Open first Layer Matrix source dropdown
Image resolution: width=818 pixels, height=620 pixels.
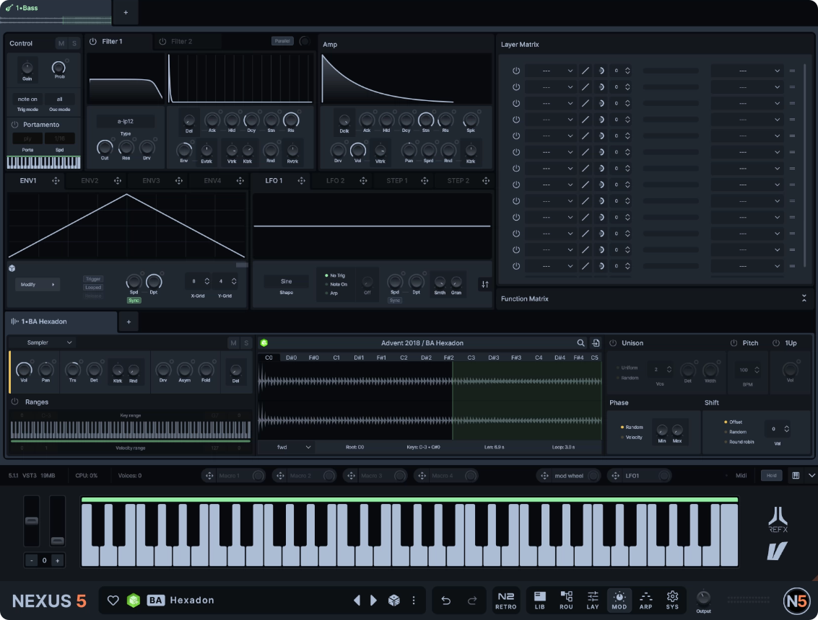[550, 71]
